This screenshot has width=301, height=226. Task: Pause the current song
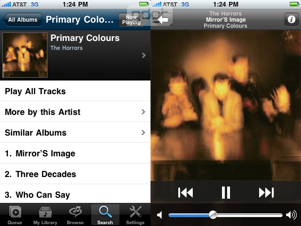226,193
